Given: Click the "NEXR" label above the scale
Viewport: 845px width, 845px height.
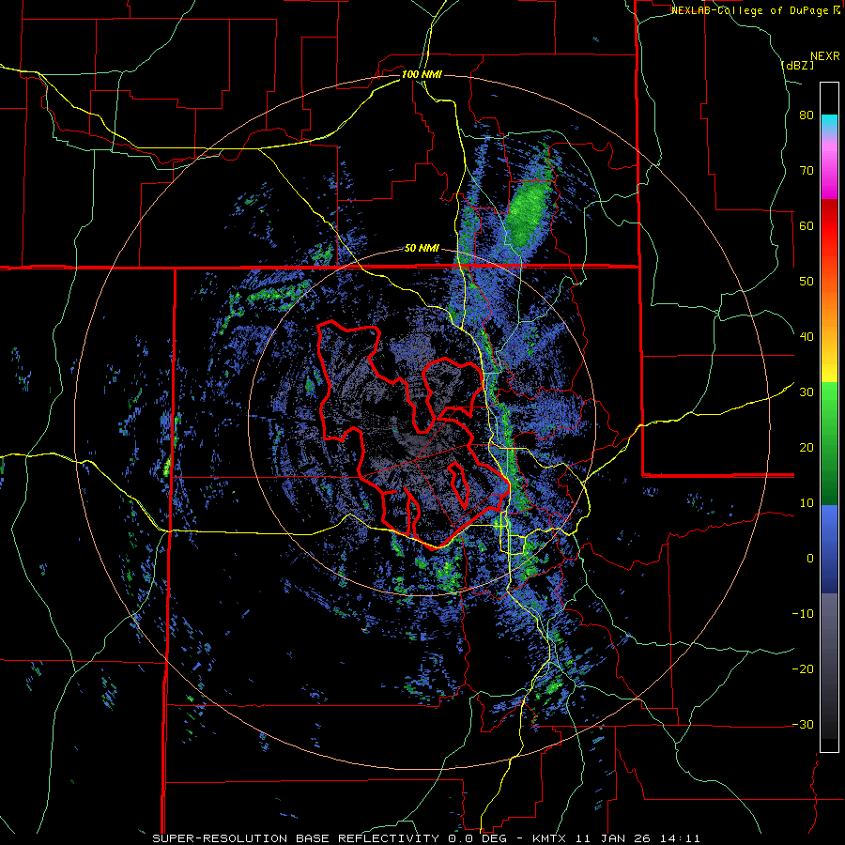Looking at the screenshot, I should pyautogui.click(x=824, y=56).
